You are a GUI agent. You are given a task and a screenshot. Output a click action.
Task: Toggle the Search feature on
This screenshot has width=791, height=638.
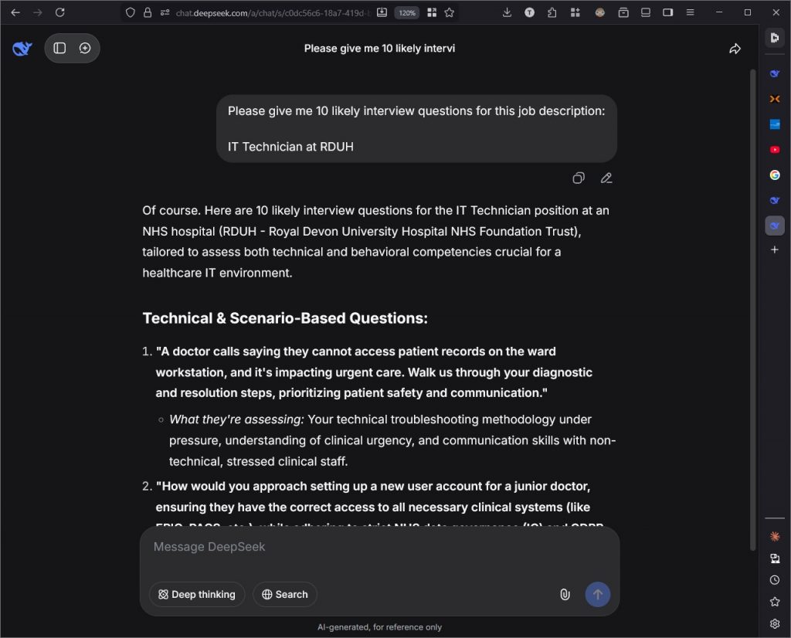(x=284, y=594)
